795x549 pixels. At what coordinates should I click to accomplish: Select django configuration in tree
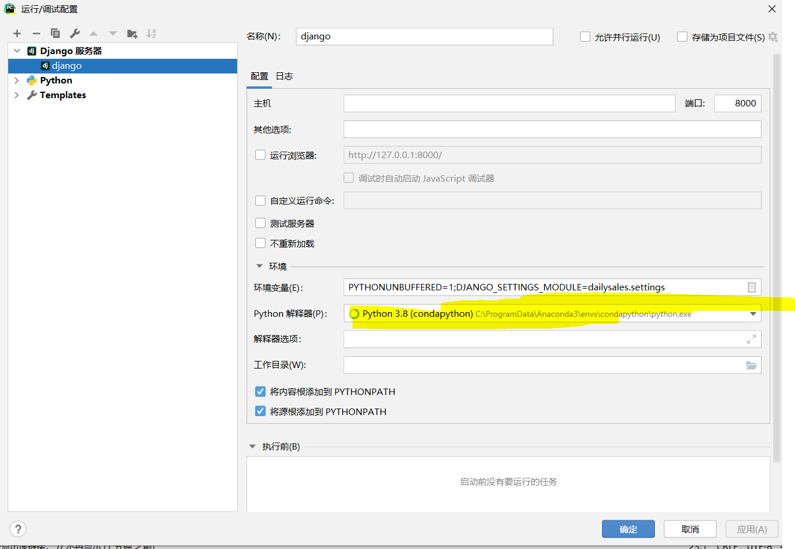click(122, 66)
